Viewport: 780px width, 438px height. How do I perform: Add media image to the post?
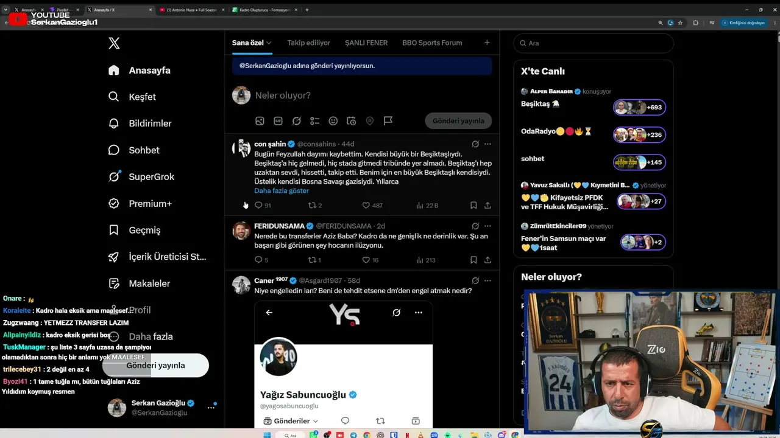click(260, 121)
